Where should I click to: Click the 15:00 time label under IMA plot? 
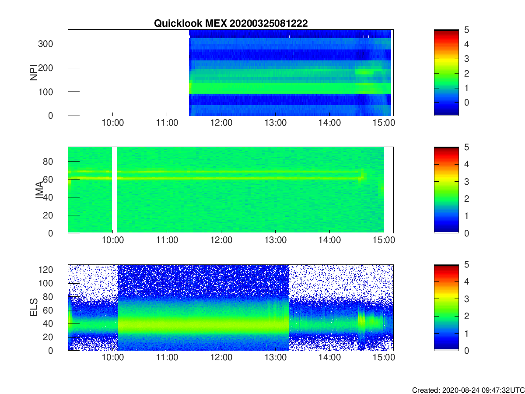(384, 240)
